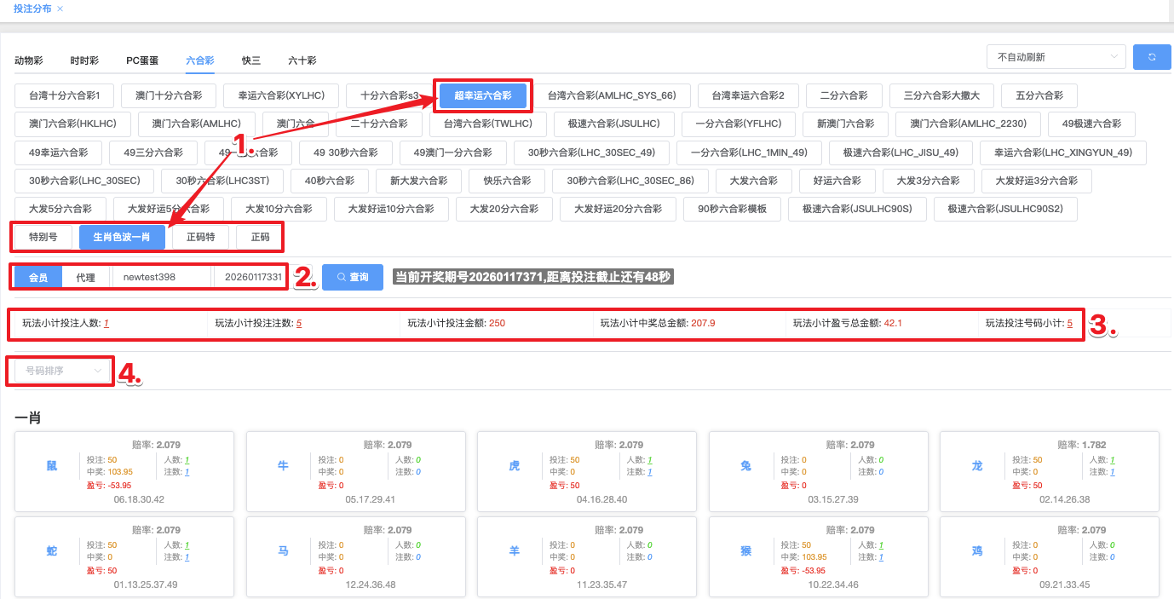Expand the 号码排序 sort dropdown
The image size is (1174, 599).
click(x=64, y=371)
